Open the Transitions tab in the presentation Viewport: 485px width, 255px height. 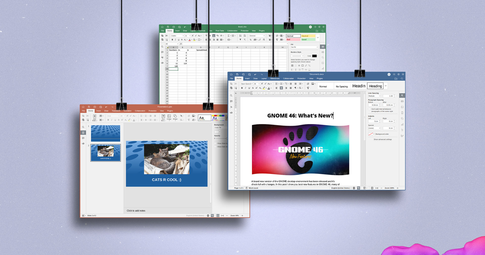pos(116,111)
